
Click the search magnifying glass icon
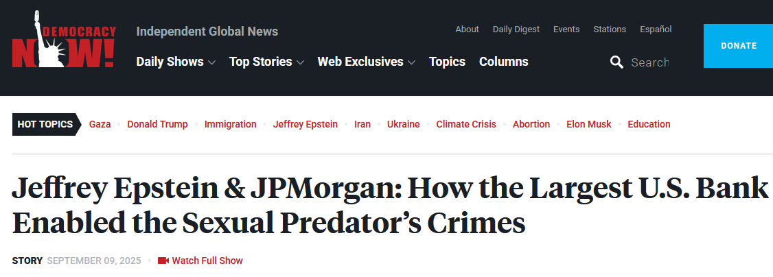tap(616, 62)
